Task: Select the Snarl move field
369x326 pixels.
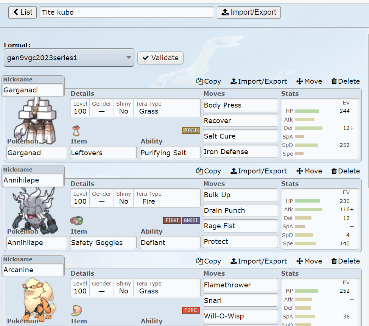Action: pyautogui.click(x=240, y=300)
